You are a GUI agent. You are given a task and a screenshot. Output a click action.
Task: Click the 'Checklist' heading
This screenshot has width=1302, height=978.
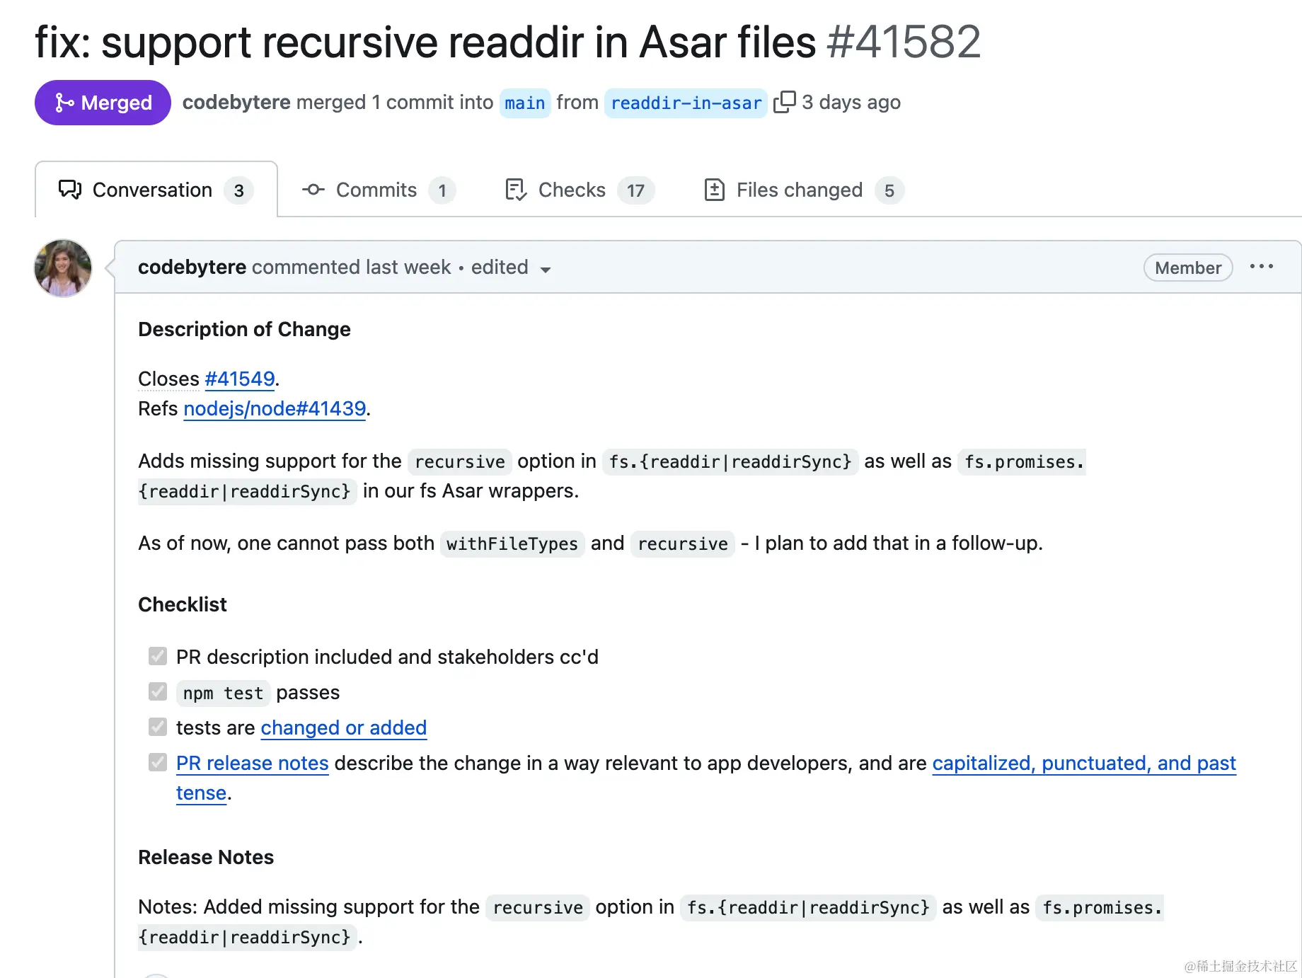tap(183, 604)
